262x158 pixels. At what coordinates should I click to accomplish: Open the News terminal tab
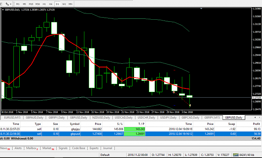tap(5, 148)
